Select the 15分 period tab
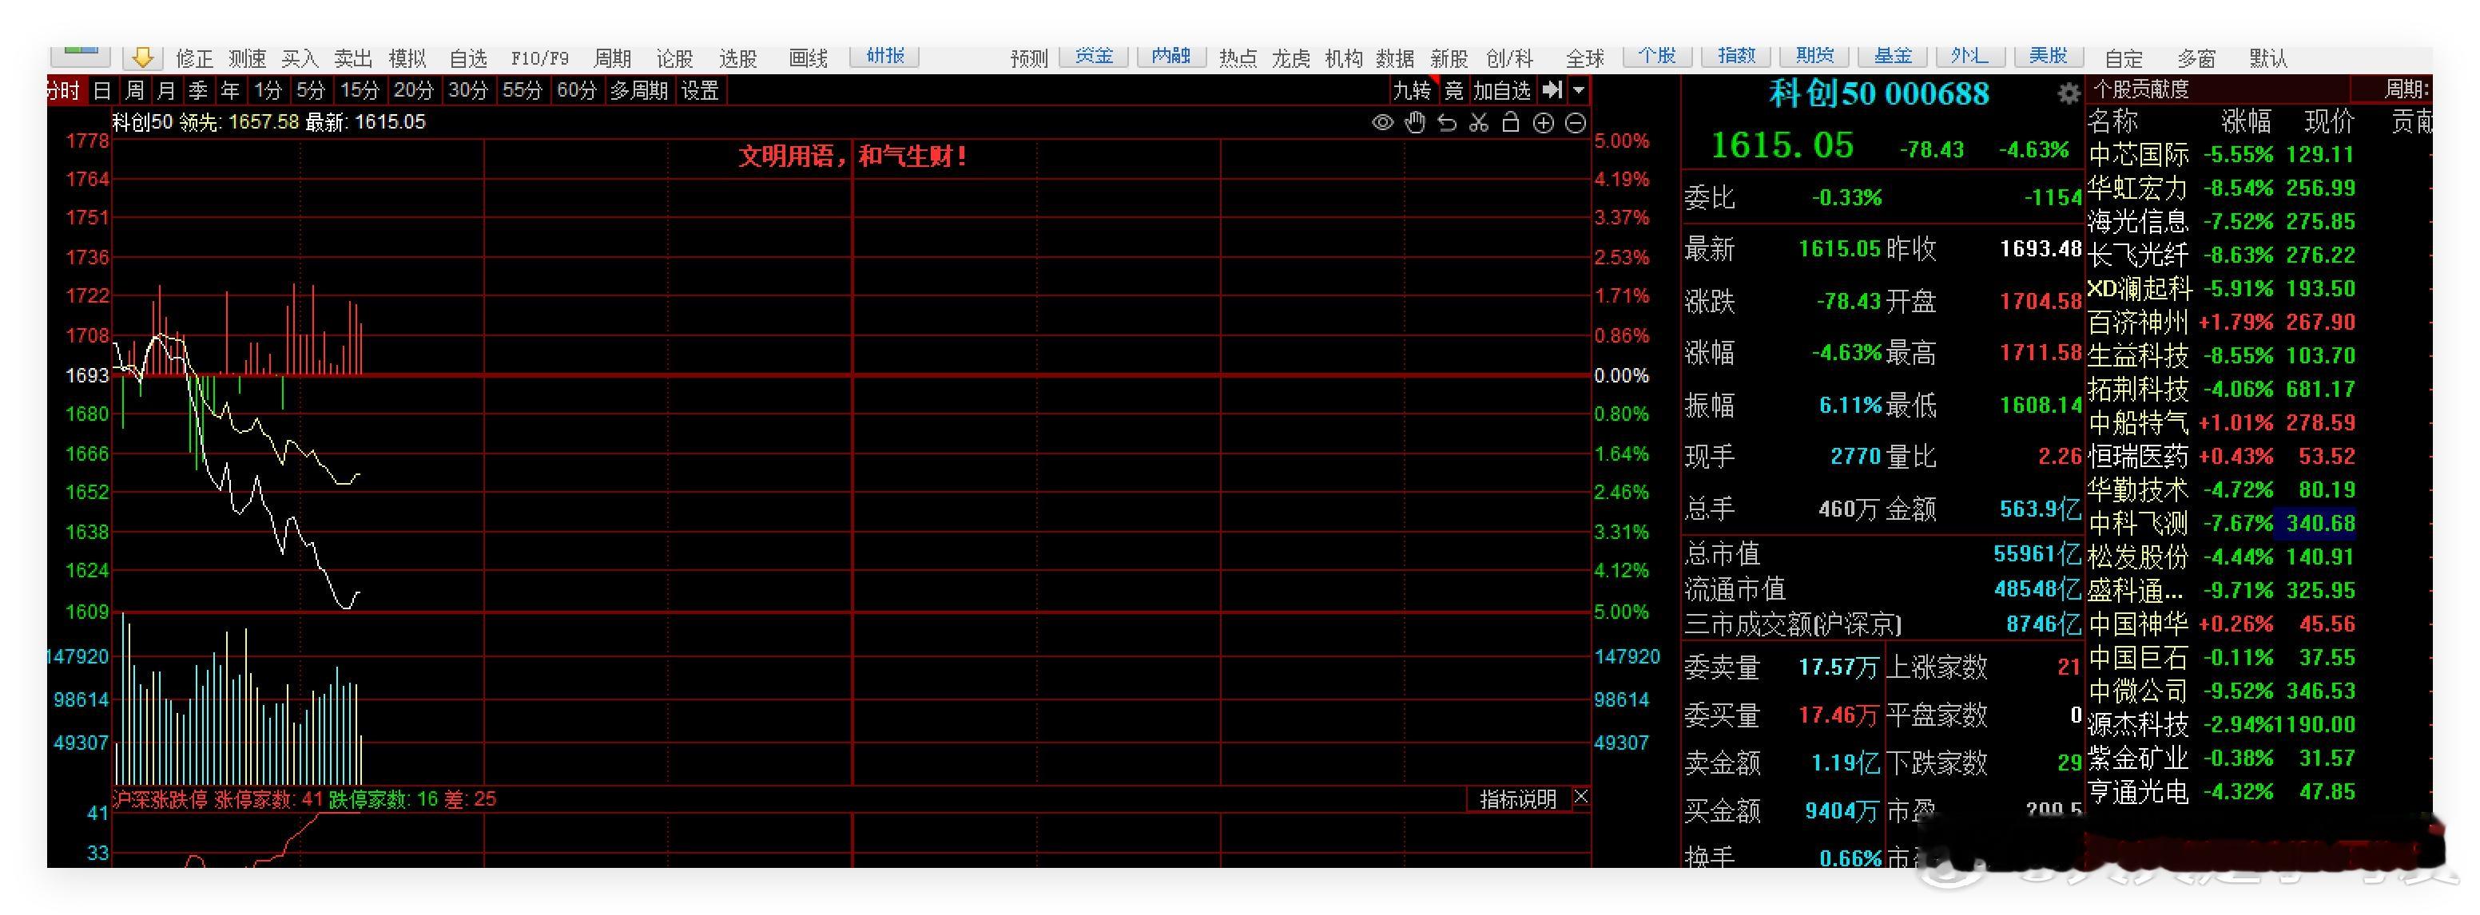The width and height of the screenshot is (2480, 915). tap(360, 90)
